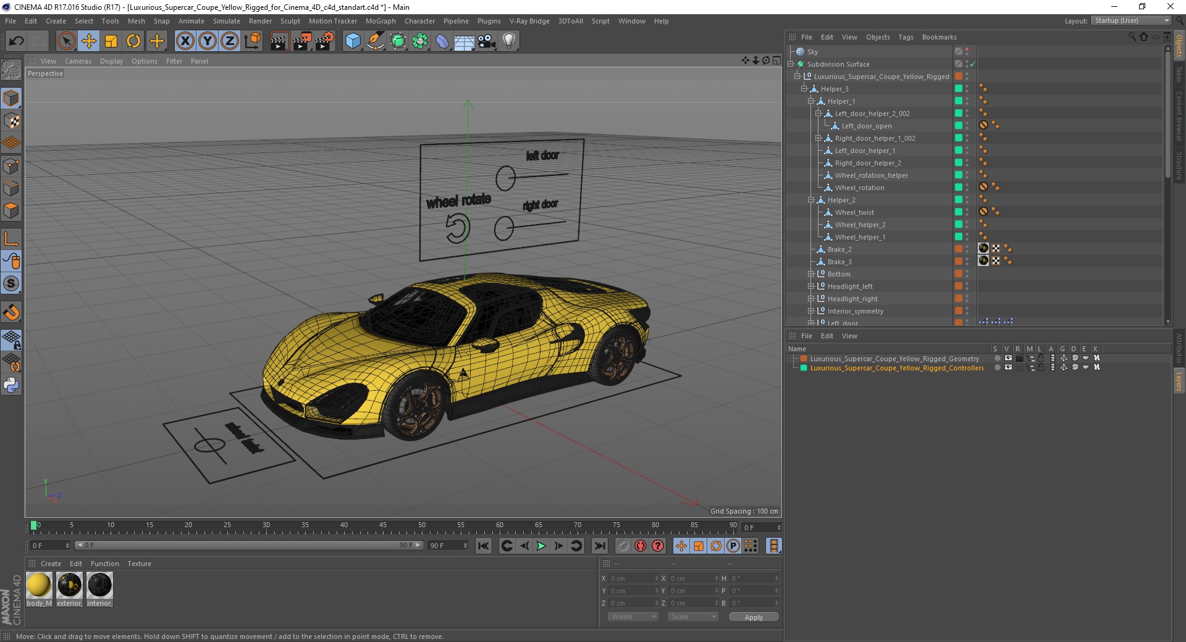
Task: Toggle X-axis lock icon
Action: [185, 41]
